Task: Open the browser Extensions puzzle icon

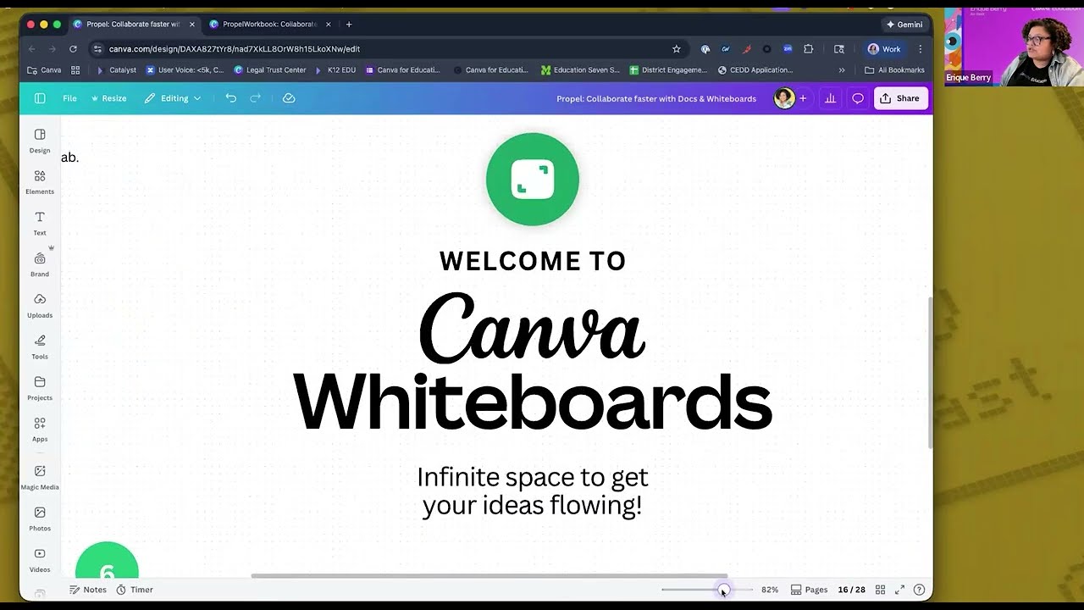Action: [809, 49]
